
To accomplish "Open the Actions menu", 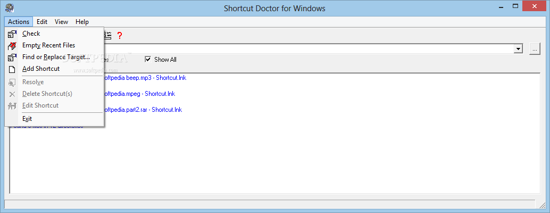I will tap(19, 22).
